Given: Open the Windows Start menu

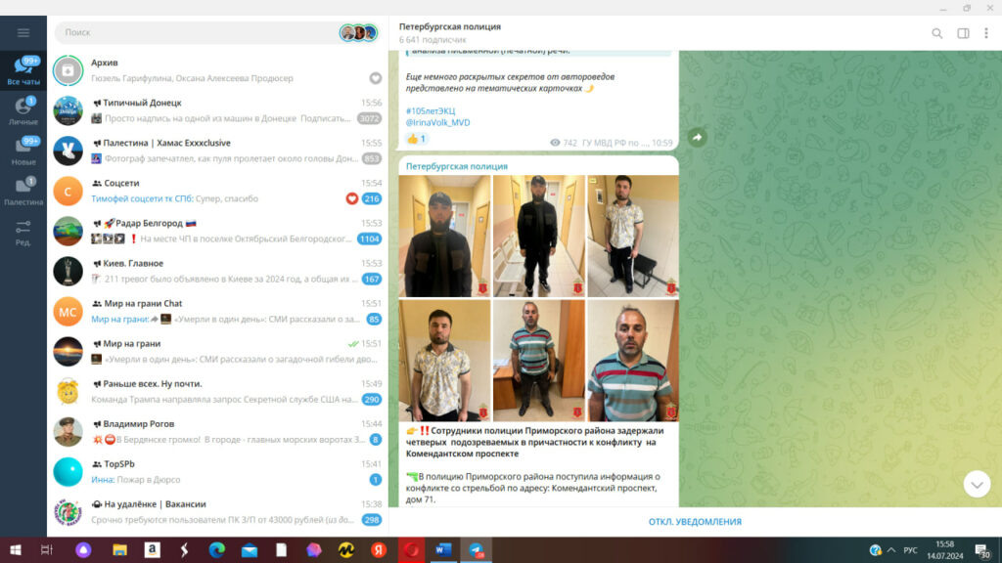Looking at the screenshot, I should click(16, 550).
